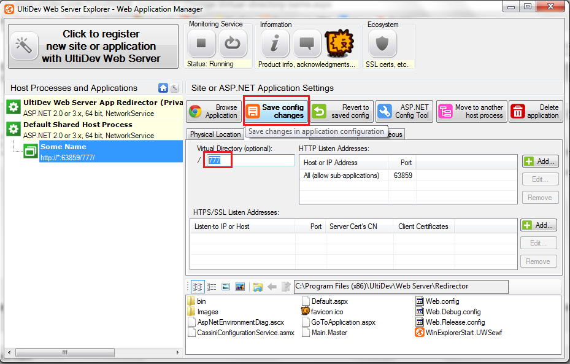Image resolution: width=570 pixels, height=364 pixels.
Task: Click into the Virtual Directory field containing 777
Action: [x=250, y=160]
